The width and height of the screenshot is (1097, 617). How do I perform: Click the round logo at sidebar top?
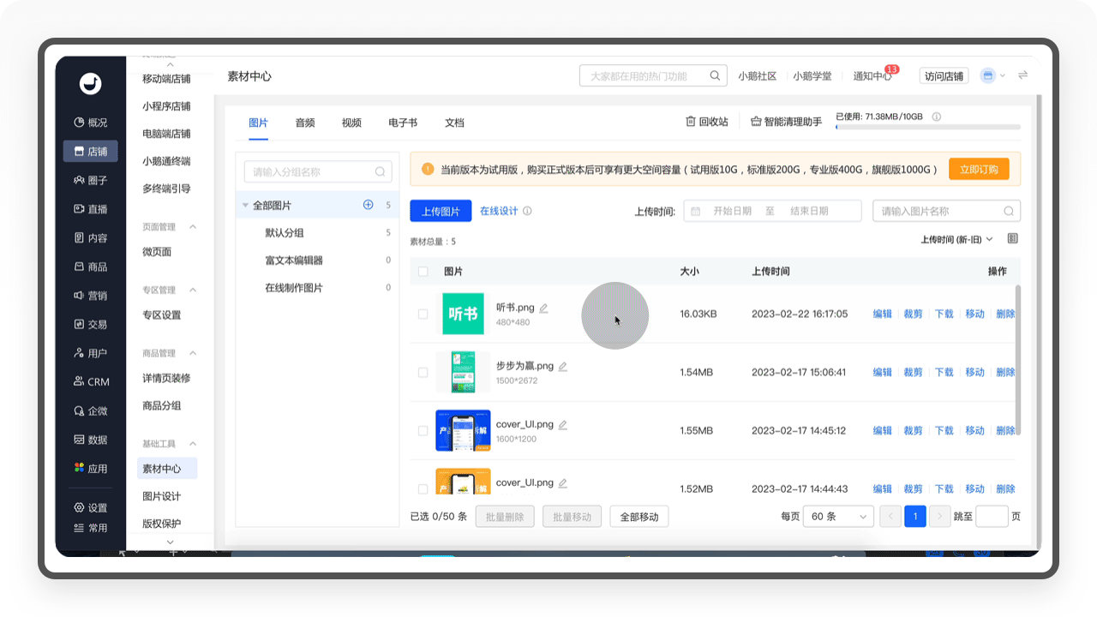91,83
